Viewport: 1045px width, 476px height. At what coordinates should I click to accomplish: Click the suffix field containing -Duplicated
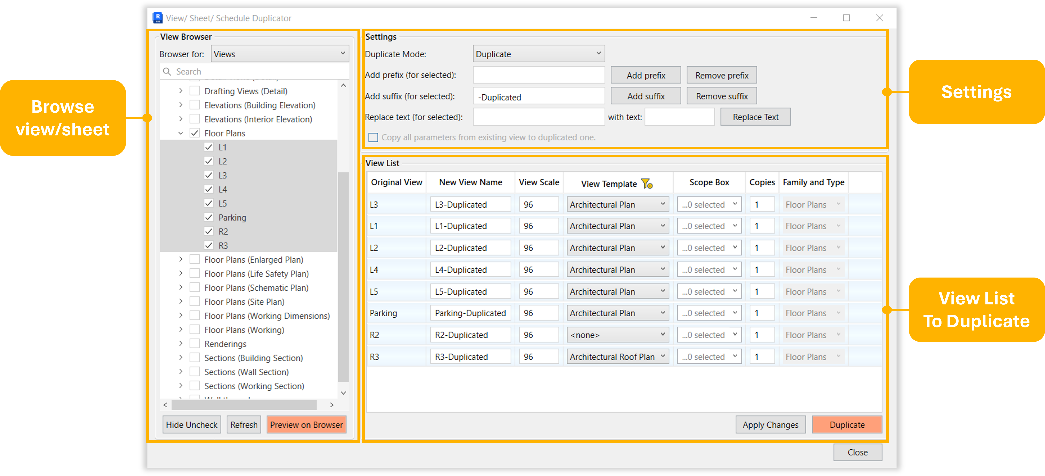coord(538,96)
